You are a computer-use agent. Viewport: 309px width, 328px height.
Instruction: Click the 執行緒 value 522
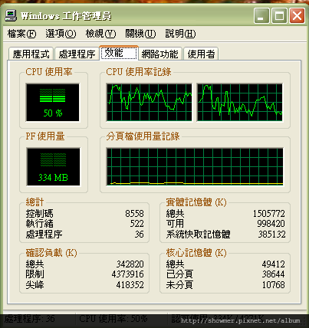(137, 224)
